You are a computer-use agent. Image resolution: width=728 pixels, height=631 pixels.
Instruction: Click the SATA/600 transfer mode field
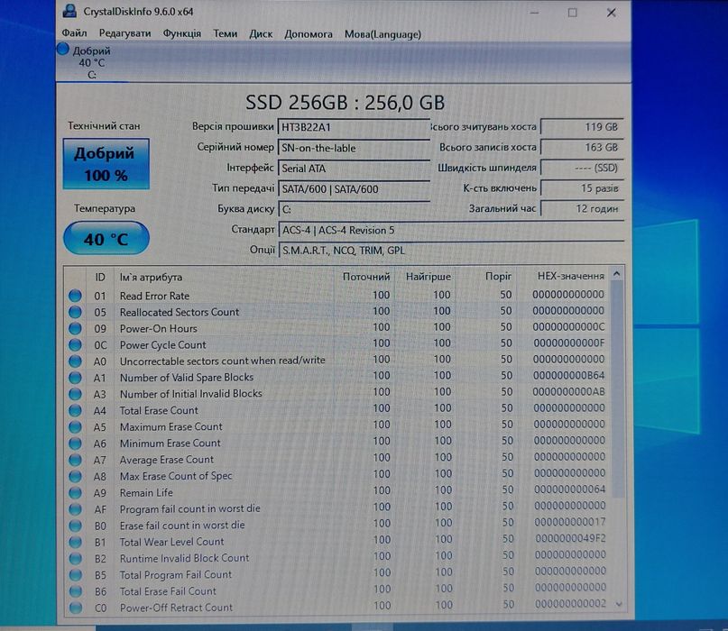pyautogui.click(x=354, y=188)
